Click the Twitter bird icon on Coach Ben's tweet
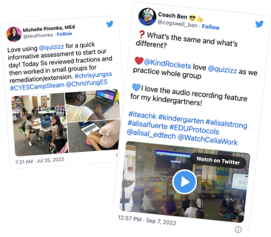Screen dimensions: 271x237 coord(259,24)
